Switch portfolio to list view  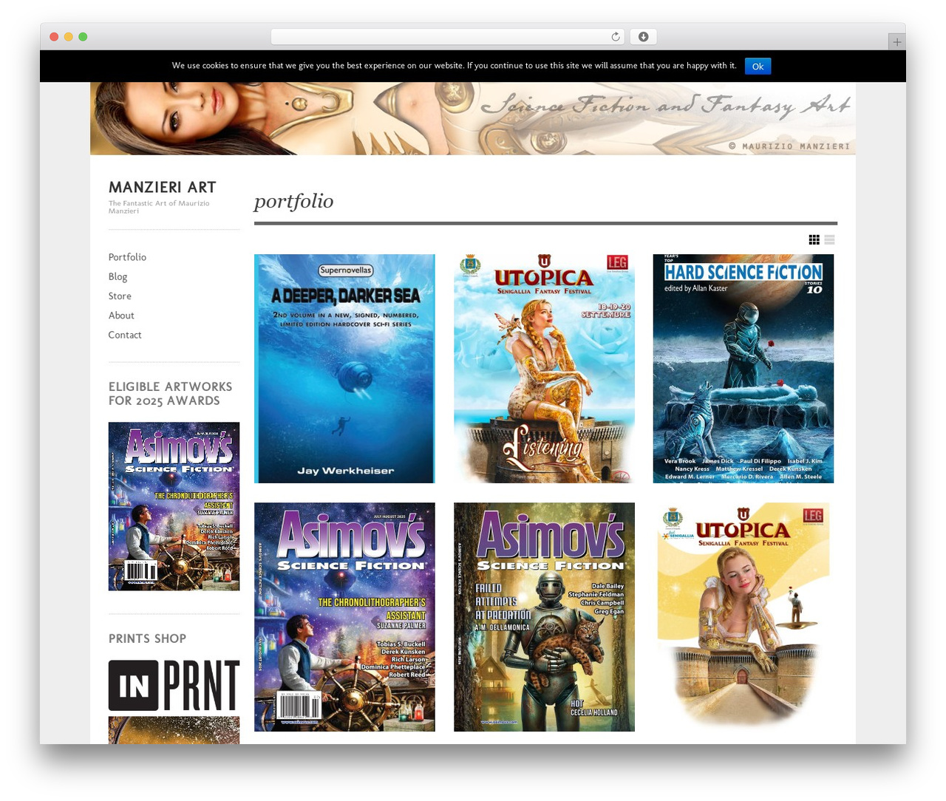pos(829,239)
